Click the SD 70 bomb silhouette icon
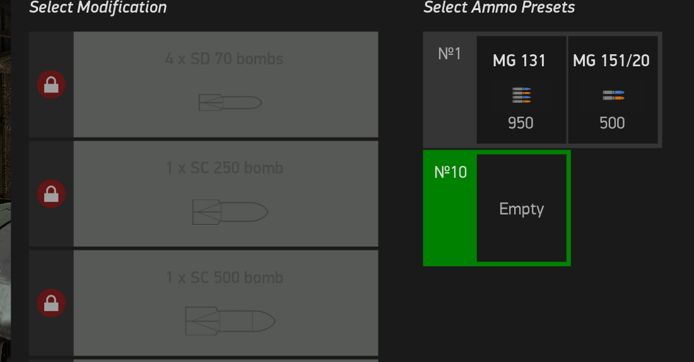 point(230,102)
